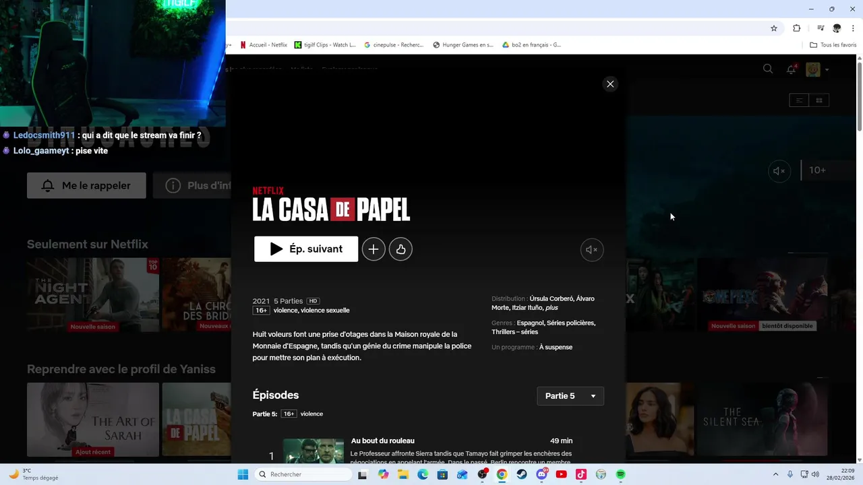Add La Casa de Papel to my list

tap(374, 249)
